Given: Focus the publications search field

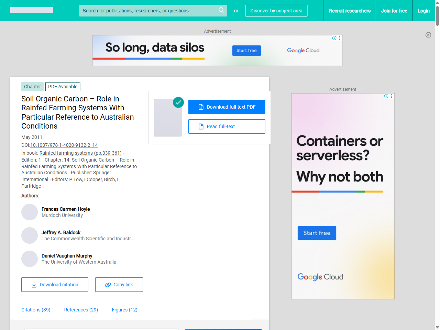Looking at the screenshot, I should [148, 11].
